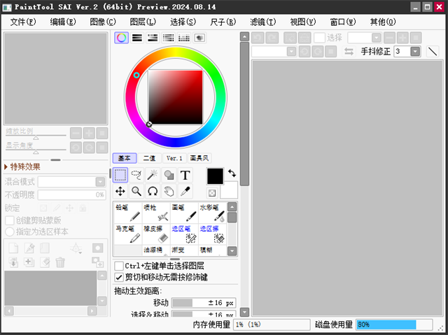
Task: Open the 其他(O) menu
Action: tap(383, 22)
